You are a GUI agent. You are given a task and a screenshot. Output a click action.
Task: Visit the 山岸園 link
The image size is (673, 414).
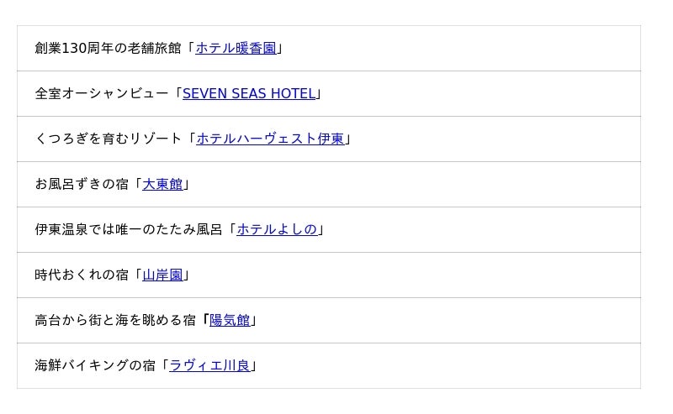click(x=162, y=275)
